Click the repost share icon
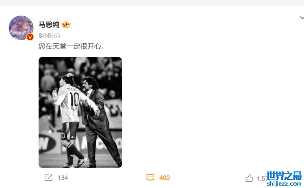 coord(48,178)
